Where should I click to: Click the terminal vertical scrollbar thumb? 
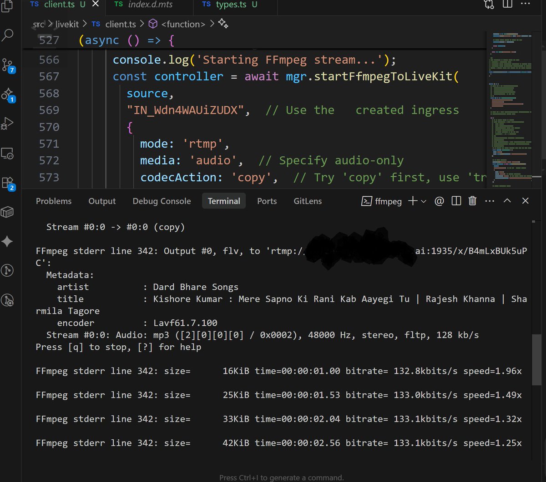click(537, 359)
